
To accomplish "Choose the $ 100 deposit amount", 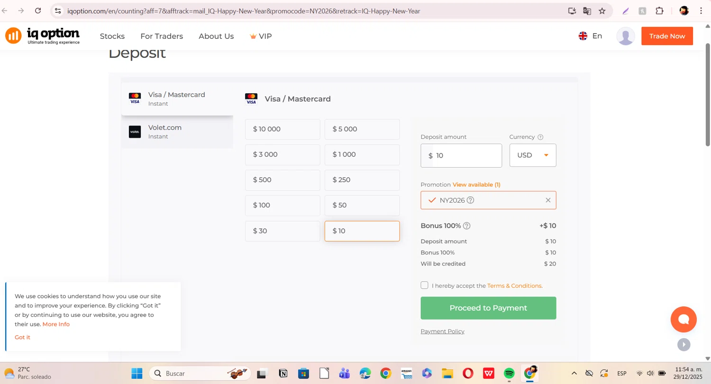I will pos(283,205).
